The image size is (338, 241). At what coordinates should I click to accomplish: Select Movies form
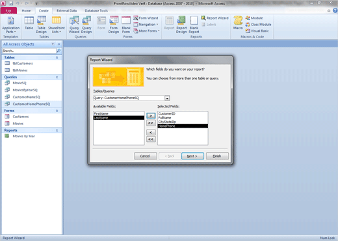coord(32,124)
